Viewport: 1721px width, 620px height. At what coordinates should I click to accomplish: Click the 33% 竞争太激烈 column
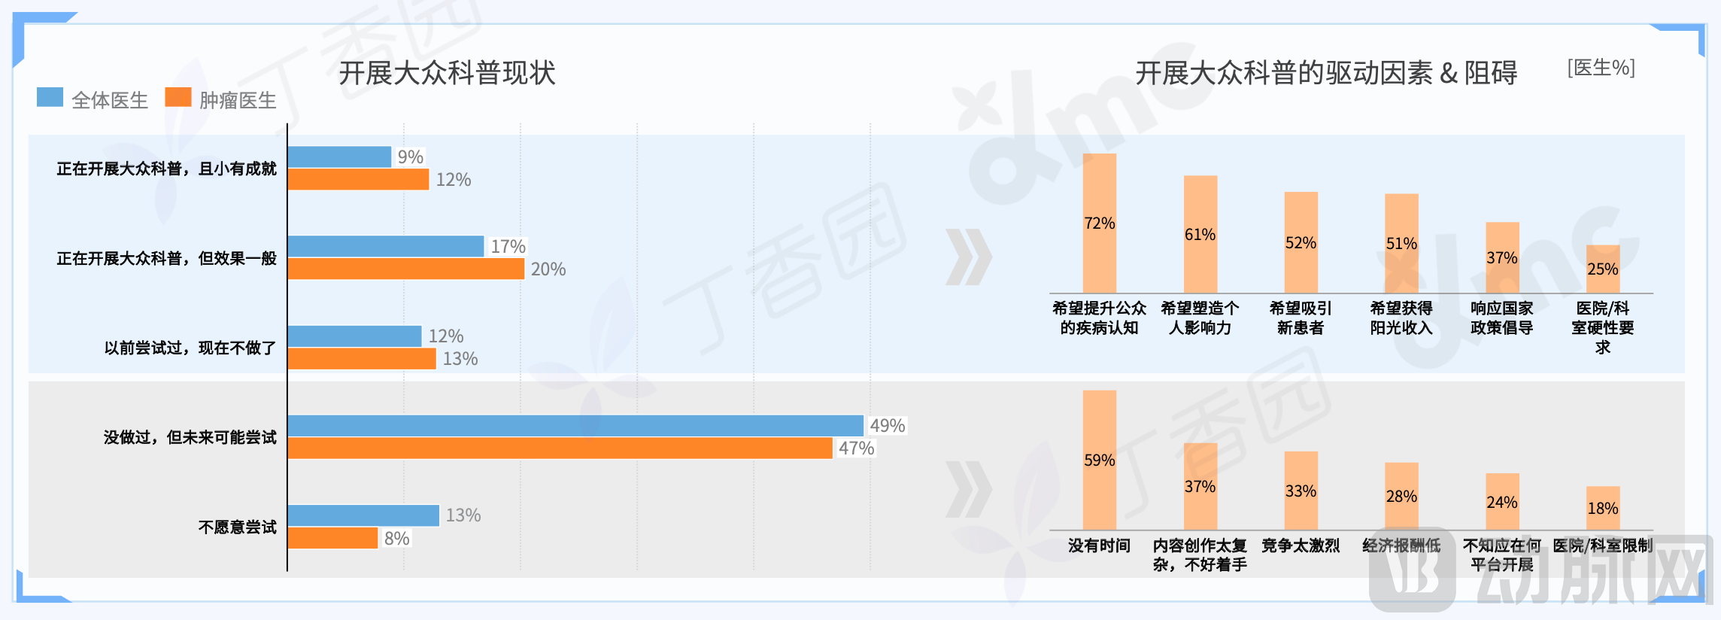(1301, 491)
